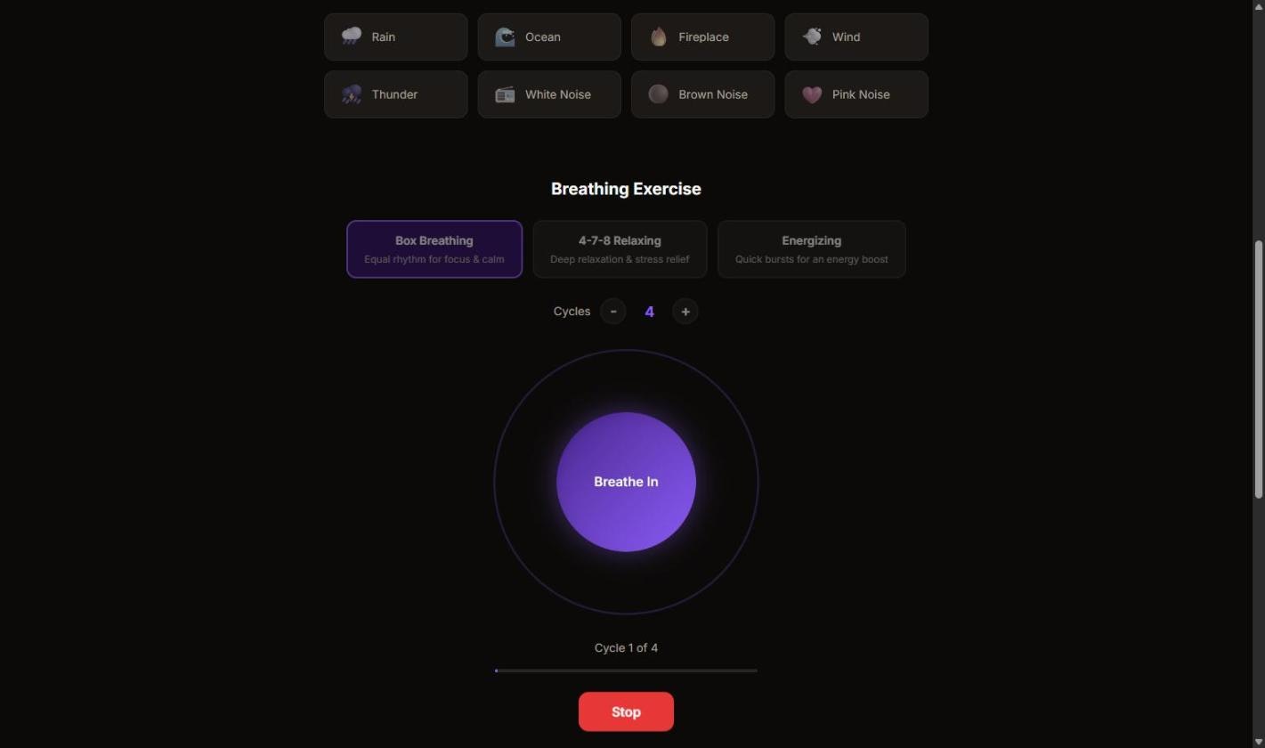Toggle the Brown Noise sound
1265x748 pixels.
(x=703, y=94)
